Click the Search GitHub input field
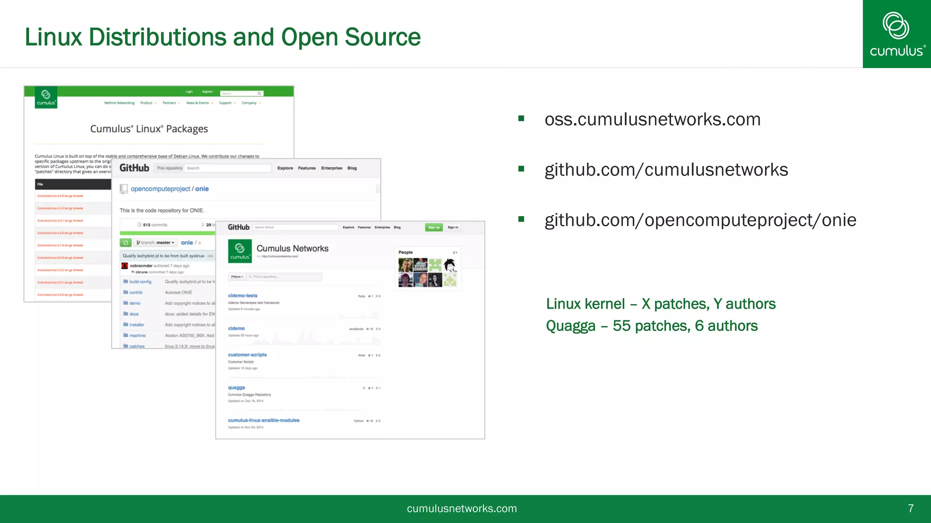 click(295, 227)
